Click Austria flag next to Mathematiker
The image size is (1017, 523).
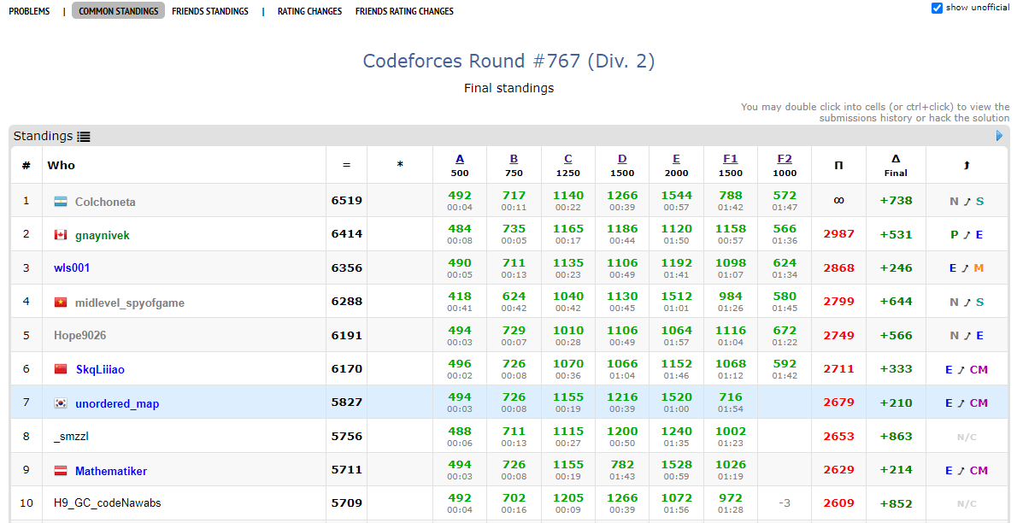click(61, 470)
